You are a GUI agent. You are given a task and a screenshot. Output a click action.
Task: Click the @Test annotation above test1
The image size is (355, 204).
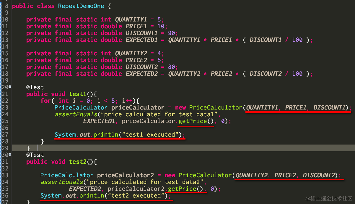[x=35, y=87]
